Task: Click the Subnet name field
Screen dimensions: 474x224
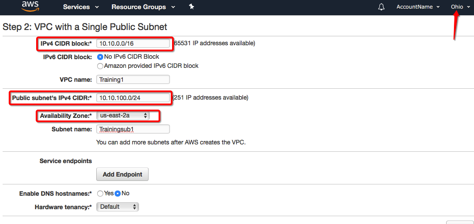Action: (133, 129)
